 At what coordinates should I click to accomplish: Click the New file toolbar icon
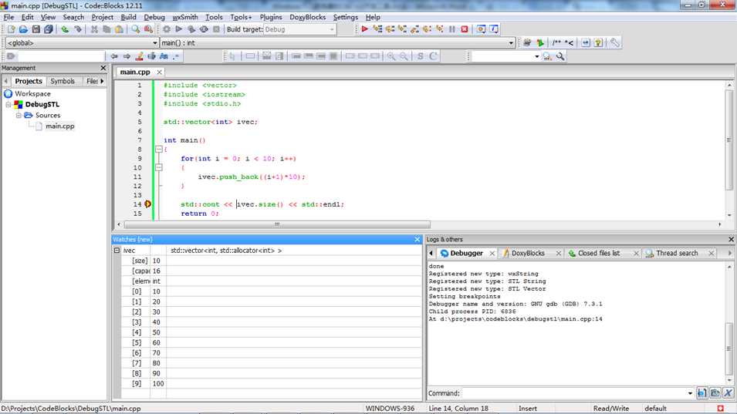12,29
